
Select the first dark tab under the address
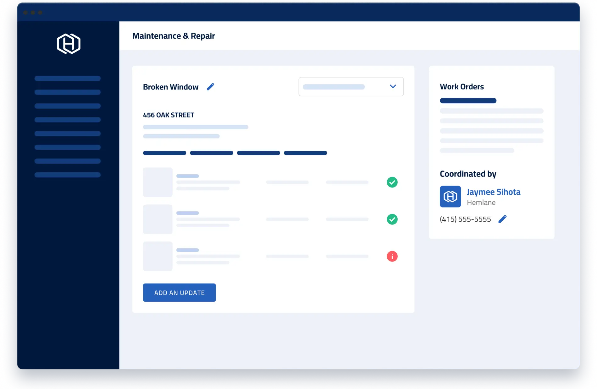click(164, 153)
